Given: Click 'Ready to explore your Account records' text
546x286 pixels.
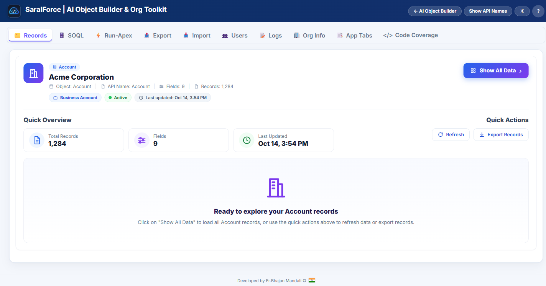Looking at the screenshot, I should (x=276, y=211).
